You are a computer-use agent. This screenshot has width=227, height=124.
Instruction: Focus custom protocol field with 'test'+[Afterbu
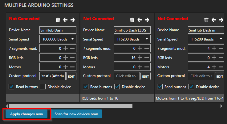[53, 76]
